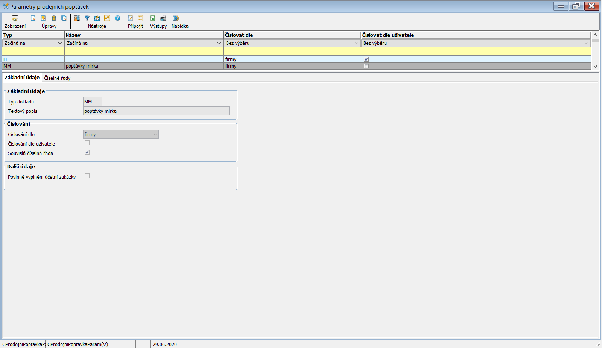Screen dimensions: 602x348
Task: Click the Nabídka double arrow icon
Action: click(x=176, y=18)
